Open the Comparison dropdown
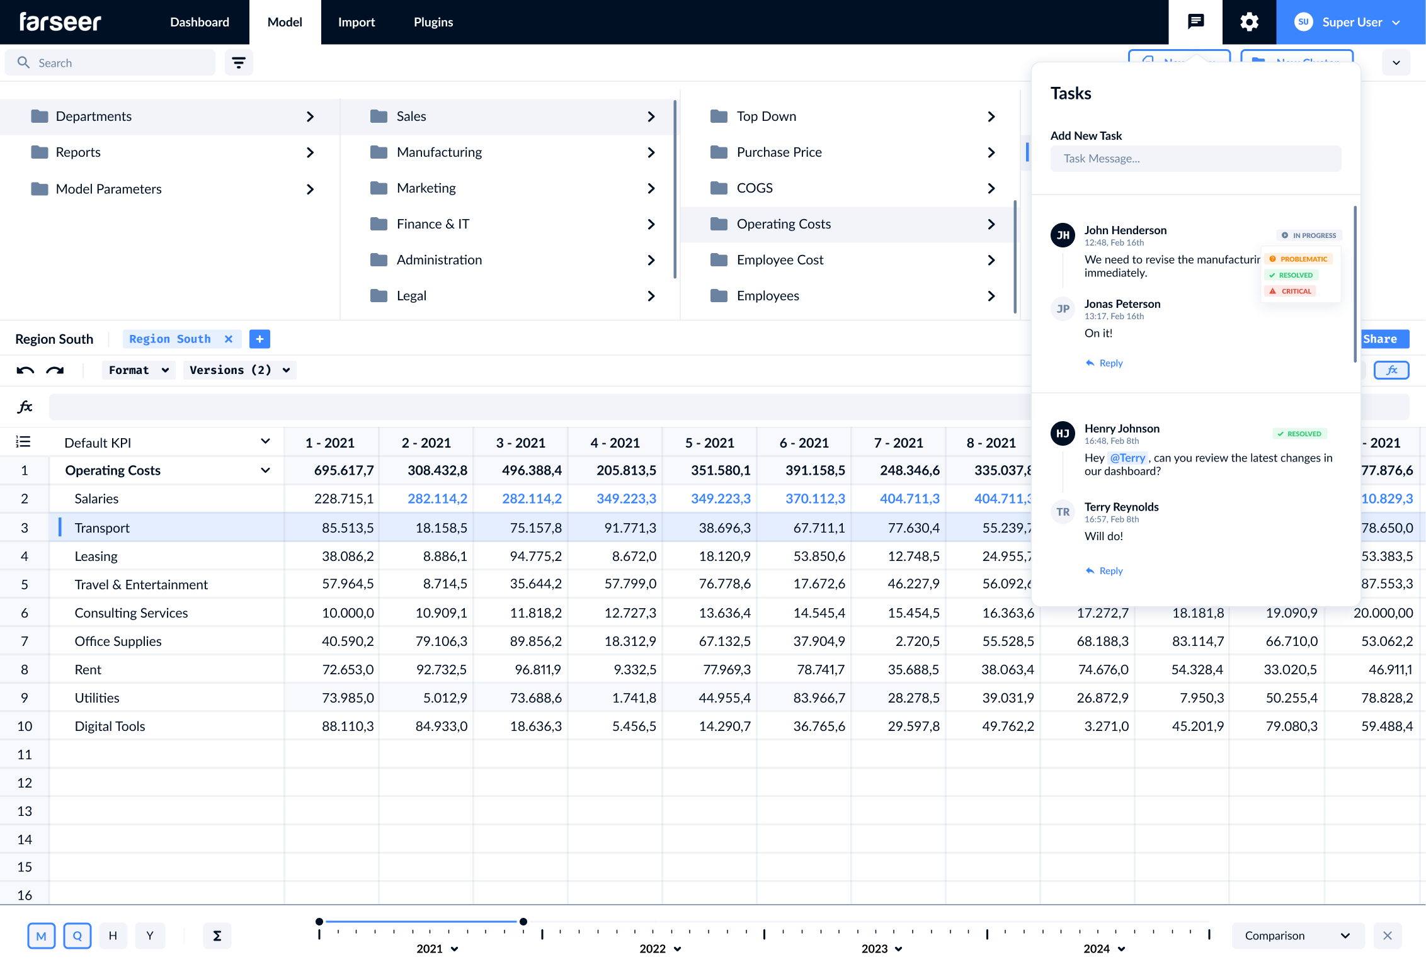This screenshot has height=967, width=1426. (1296, 936)
